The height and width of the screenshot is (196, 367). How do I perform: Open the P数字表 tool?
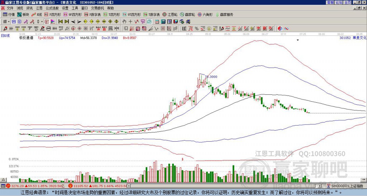(92, 14)
